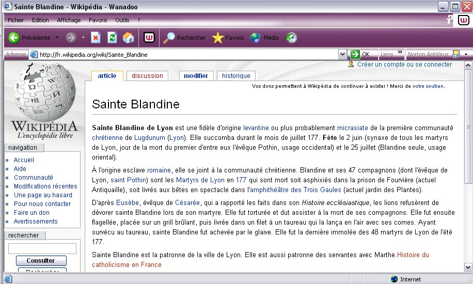Expand the address bar URL dropdown
Screen dimensions: 473x284
342,54
